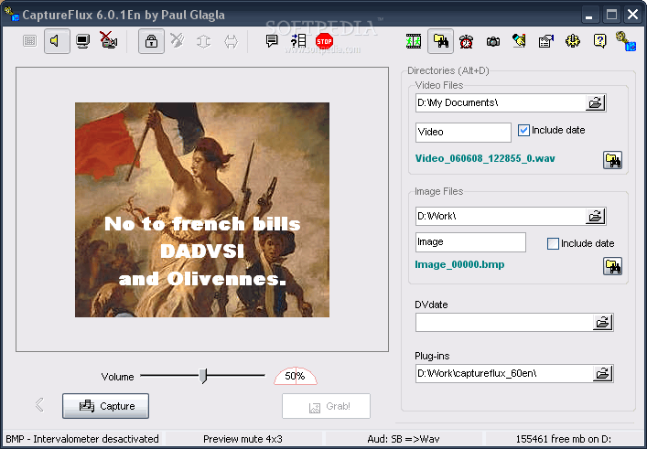Click the monitor preview icon
647x449 pixels.
pos(83,41)
